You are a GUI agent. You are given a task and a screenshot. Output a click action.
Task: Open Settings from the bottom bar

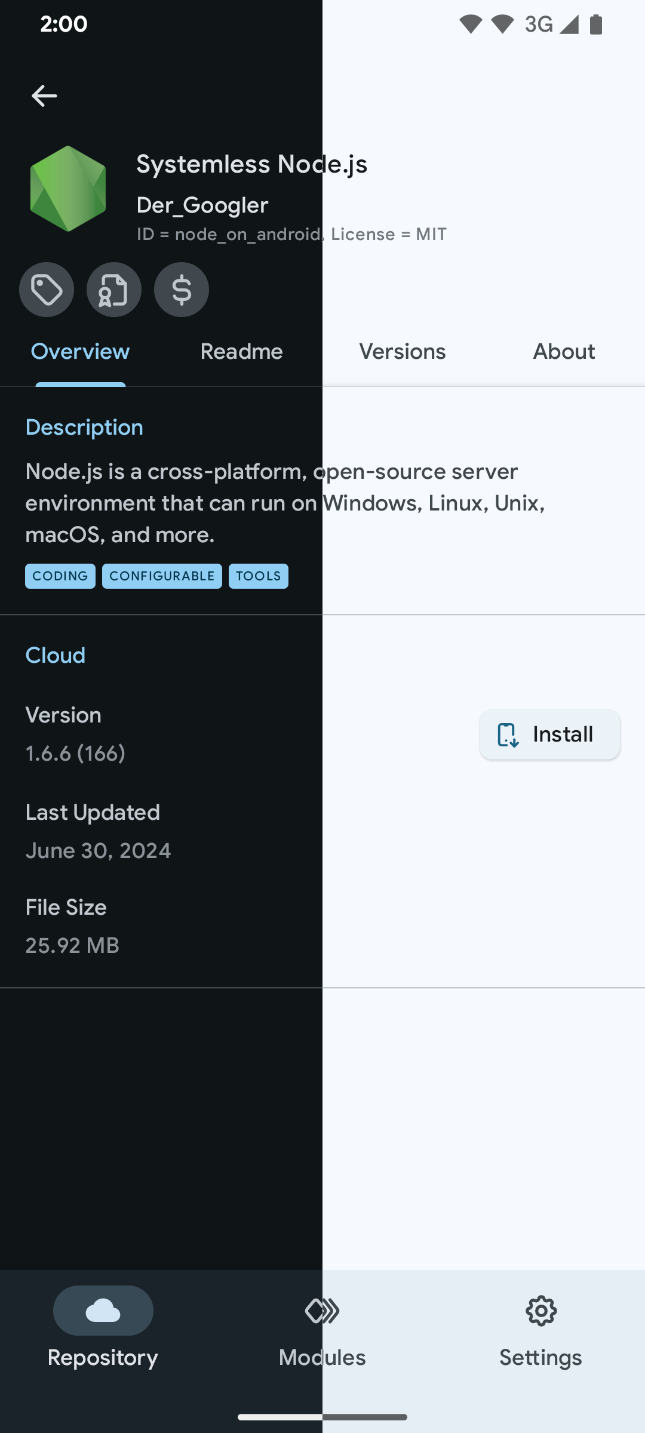[x=540, y=1328]
